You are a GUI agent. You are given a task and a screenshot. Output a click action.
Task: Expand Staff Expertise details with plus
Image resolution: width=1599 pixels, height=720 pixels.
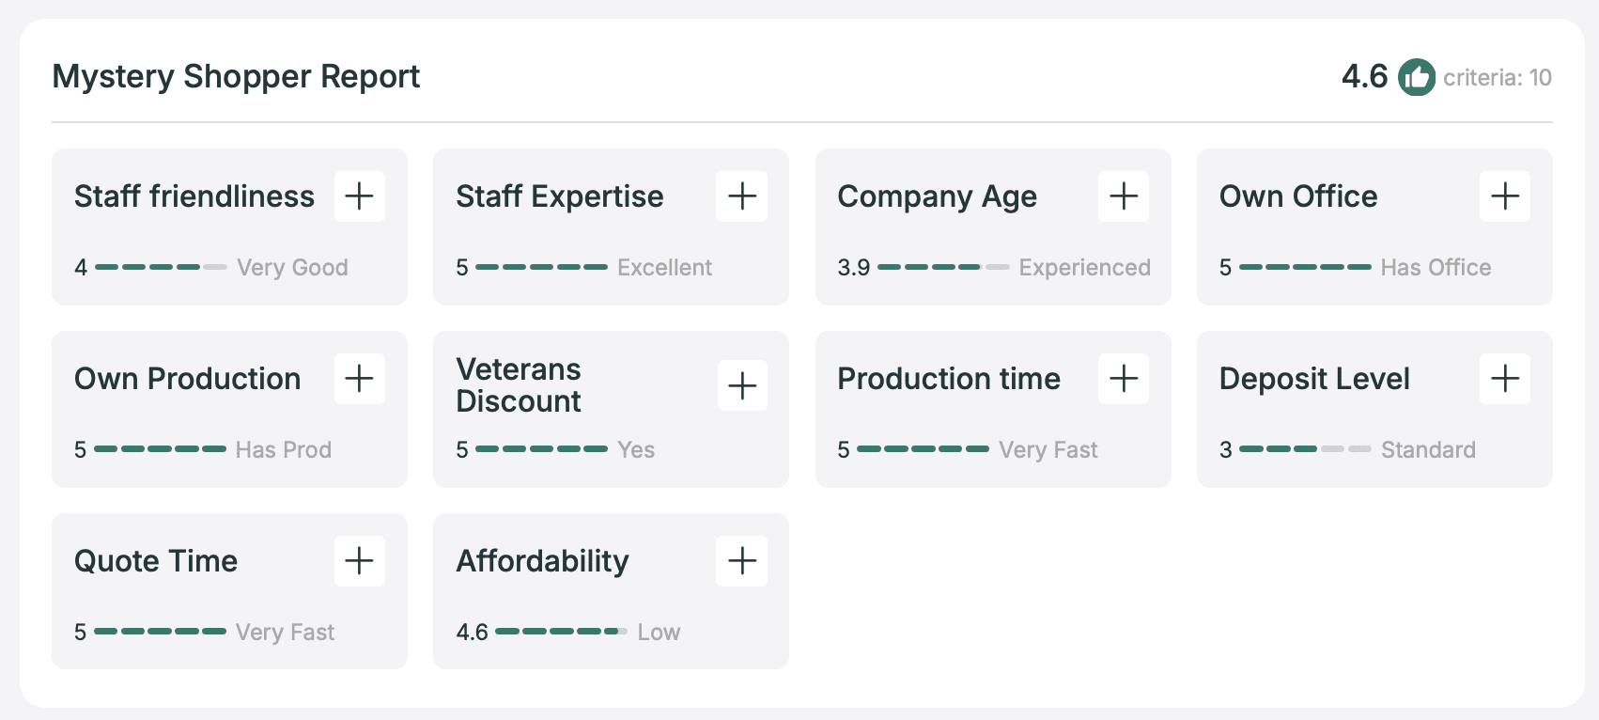(x=741, y=196)
